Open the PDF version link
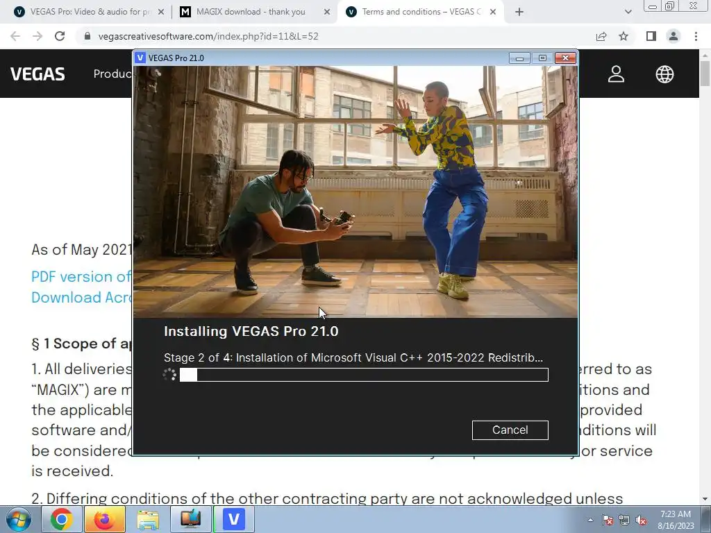This screenshot has width=711, height=533. click(81, 276)
